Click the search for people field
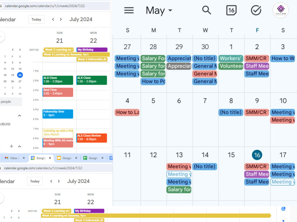Image resolution: width=297 pixels, height=222 pixels. [11, 102]
